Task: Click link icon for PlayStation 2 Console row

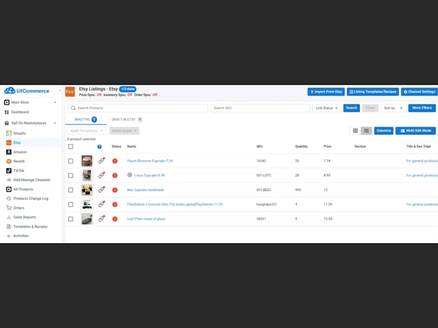Action: [x=101, y=204]
